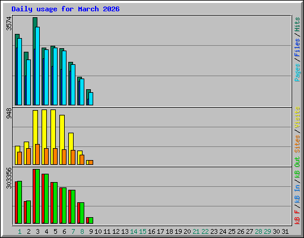
Task: Click day 22 on the x-axis
Action: point(205,231)
